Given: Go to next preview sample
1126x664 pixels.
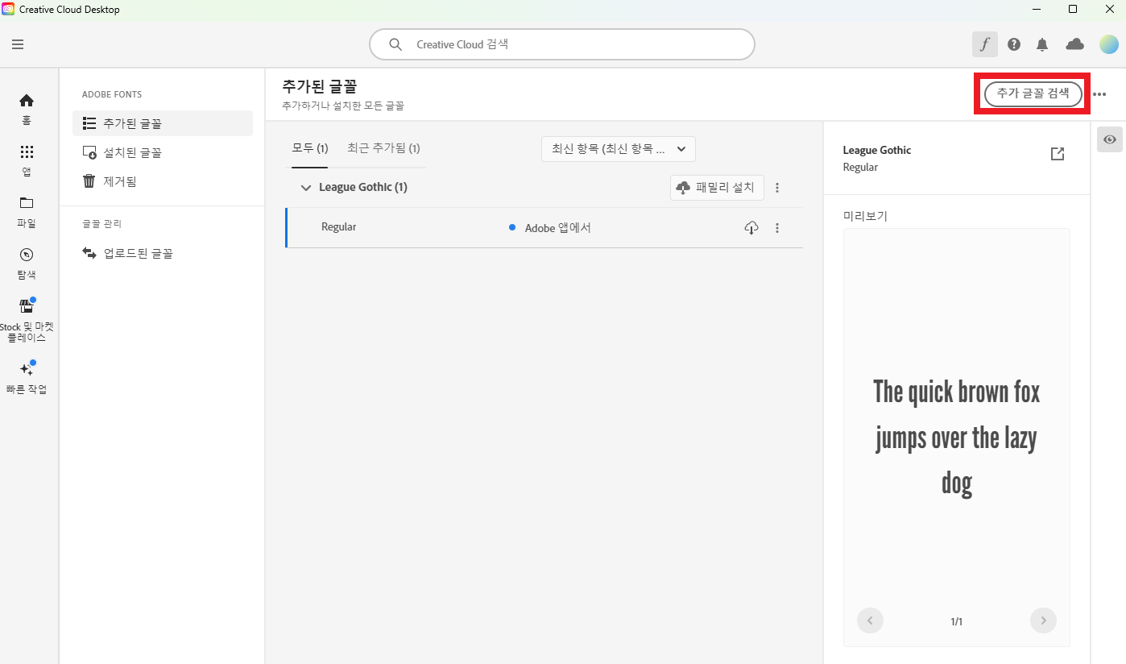Looking at the screenshot, I should (1043, 620).
